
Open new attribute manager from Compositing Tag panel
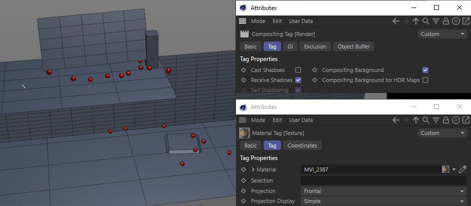465,21
